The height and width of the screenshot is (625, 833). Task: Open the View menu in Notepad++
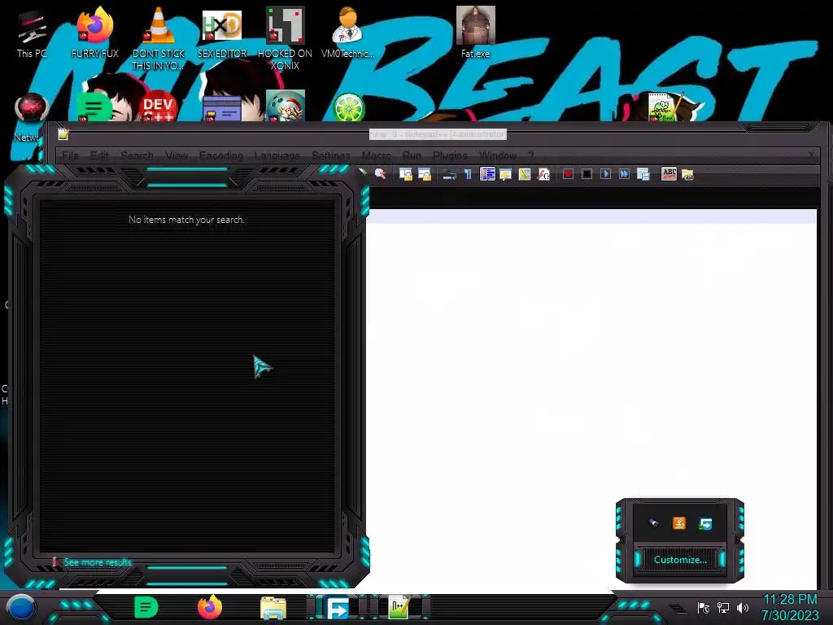(x=177, y=155)
